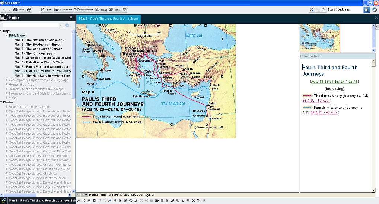379x204 pixels.
Task: Click the media tree scroll-down arrow
Action: (x=73, y=191)
